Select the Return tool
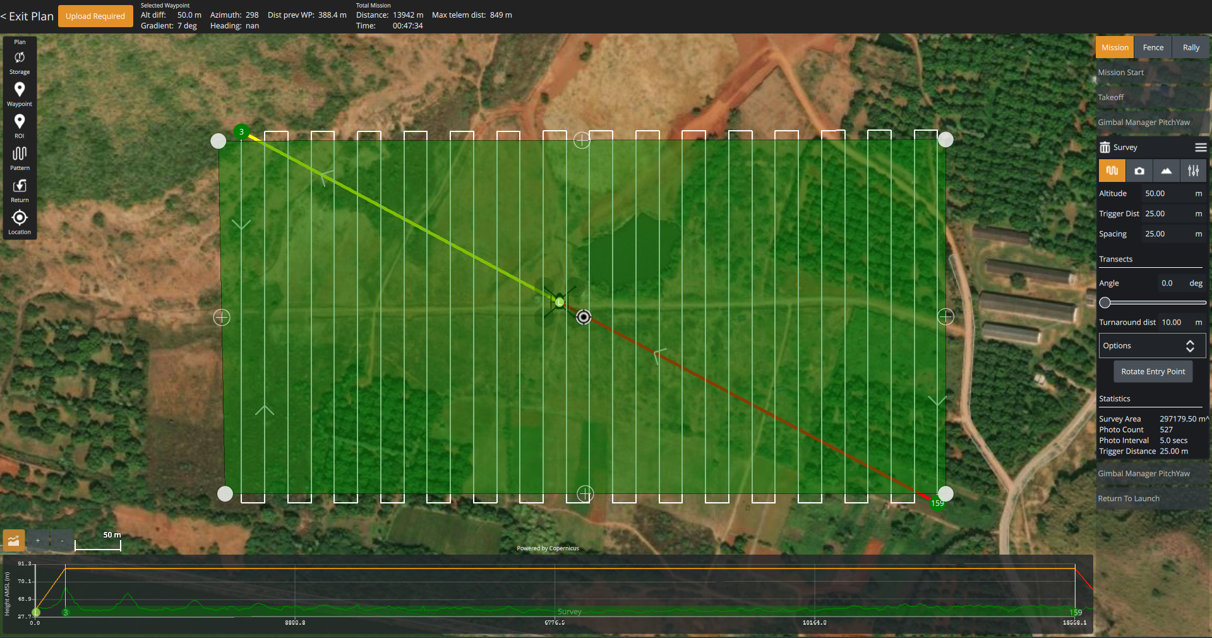Viewport: 1212px width, 638px height. click(x=20, y=190)
